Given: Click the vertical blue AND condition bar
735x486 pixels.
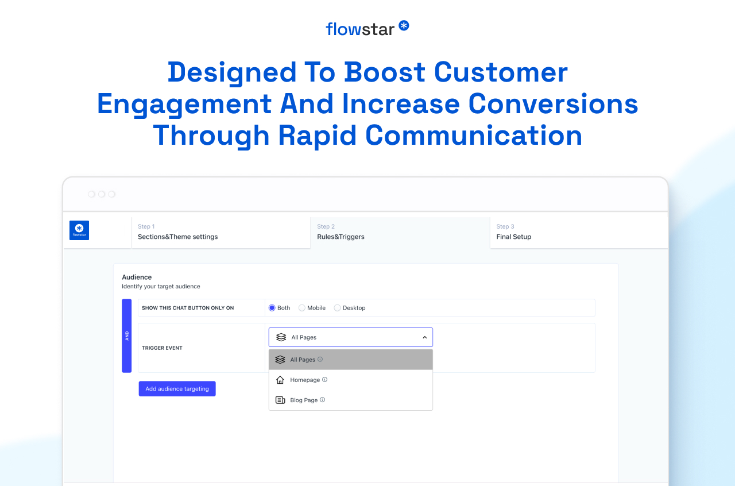Looking at the screenshot, I should 127,335.
